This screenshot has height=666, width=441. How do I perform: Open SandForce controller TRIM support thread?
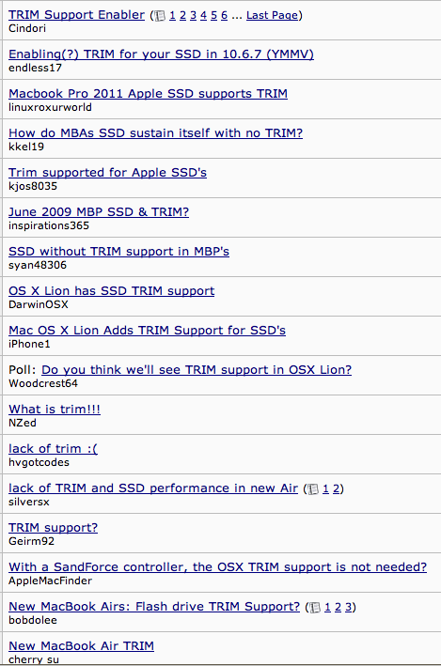[x=218, y=567]
